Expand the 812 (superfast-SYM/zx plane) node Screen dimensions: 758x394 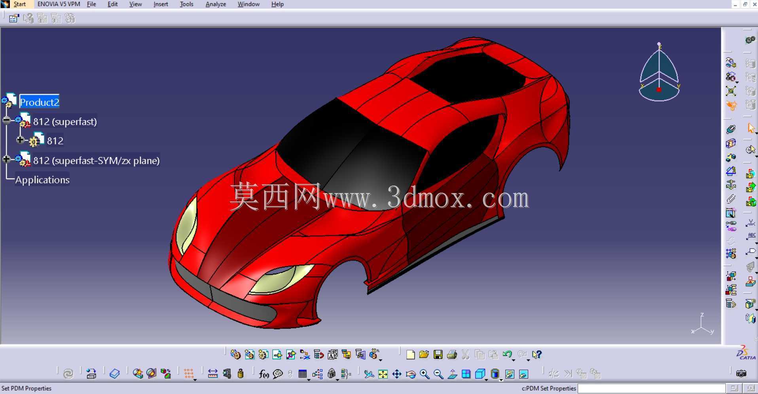coord(6,159)
